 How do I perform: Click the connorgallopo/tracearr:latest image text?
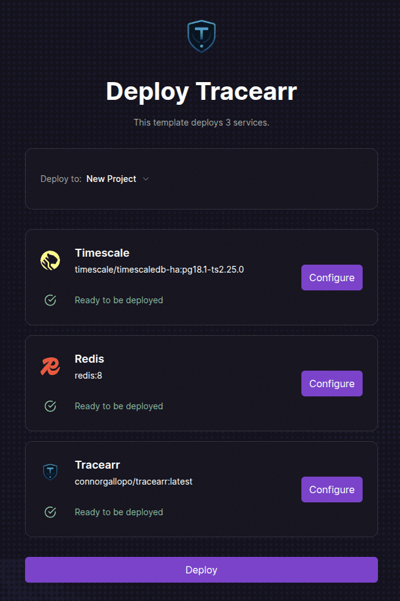click(134, 481)
